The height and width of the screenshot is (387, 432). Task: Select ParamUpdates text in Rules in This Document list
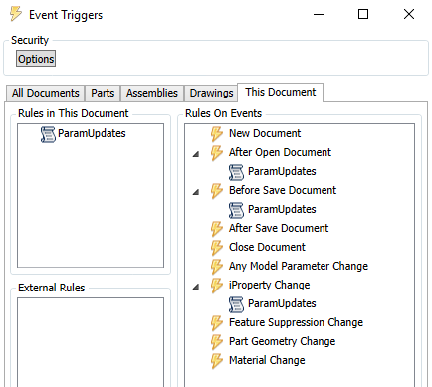click(x=92, y=133)
